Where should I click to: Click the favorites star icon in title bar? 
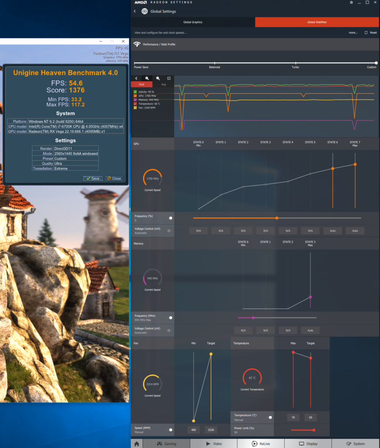click(351, 2)
